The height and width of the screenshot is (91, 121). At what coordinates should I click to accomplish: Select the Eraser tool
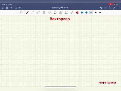tap(33, 13)
